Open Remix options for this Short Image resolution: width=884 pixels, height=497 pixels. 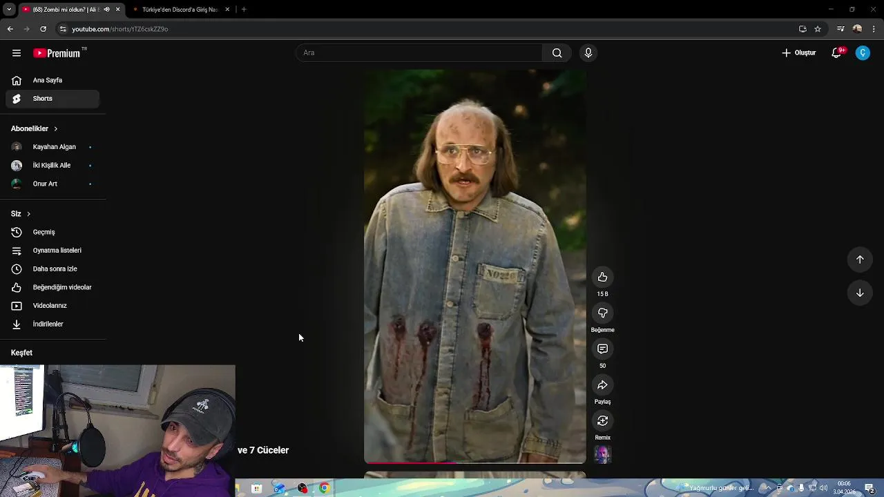coord(602,420)
